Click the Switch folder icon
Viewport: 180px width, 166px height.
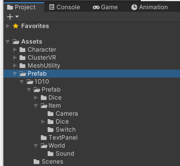tap(51, 130)
